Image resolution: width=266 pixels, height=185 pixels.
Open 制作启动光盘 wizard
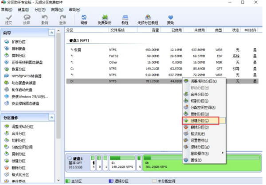coord(19,90)
